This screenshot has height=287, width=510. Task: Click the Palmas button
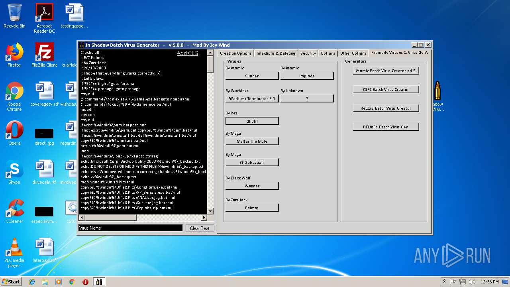pyautogui.click(x=252, y=208)
